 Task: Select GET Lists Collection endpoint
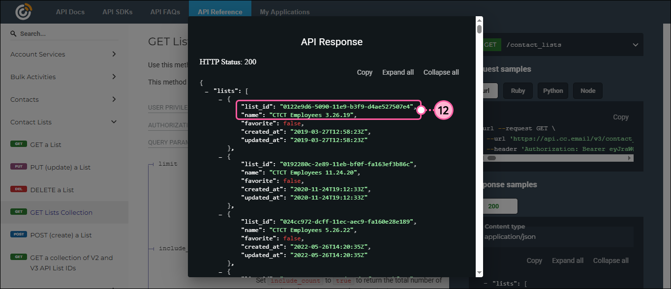64,212
